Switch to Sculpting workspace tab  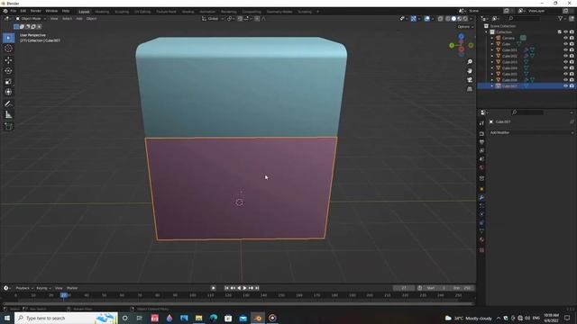[122, 12]
